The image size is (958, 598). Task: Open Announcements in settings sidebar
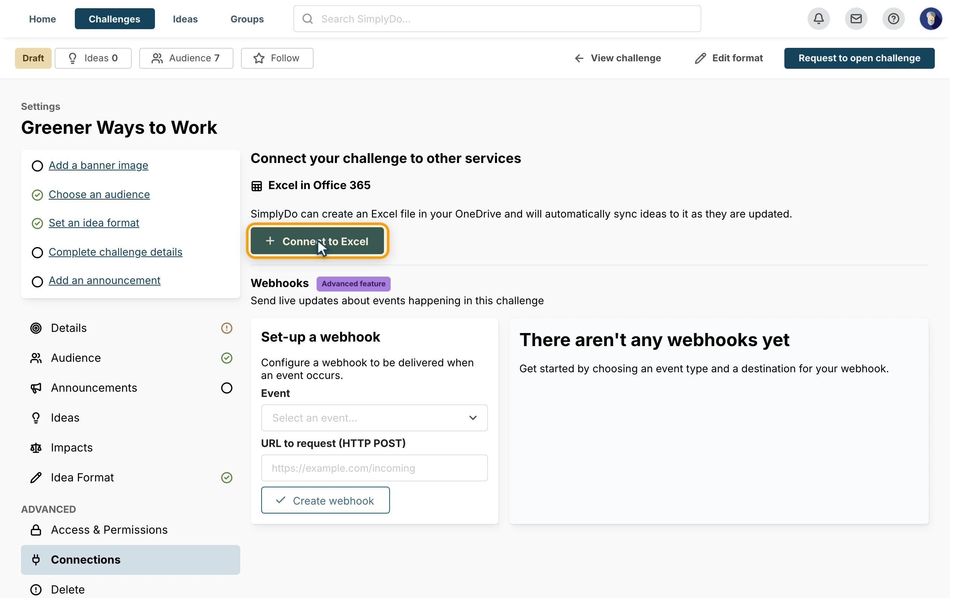[x=130, y=388]
